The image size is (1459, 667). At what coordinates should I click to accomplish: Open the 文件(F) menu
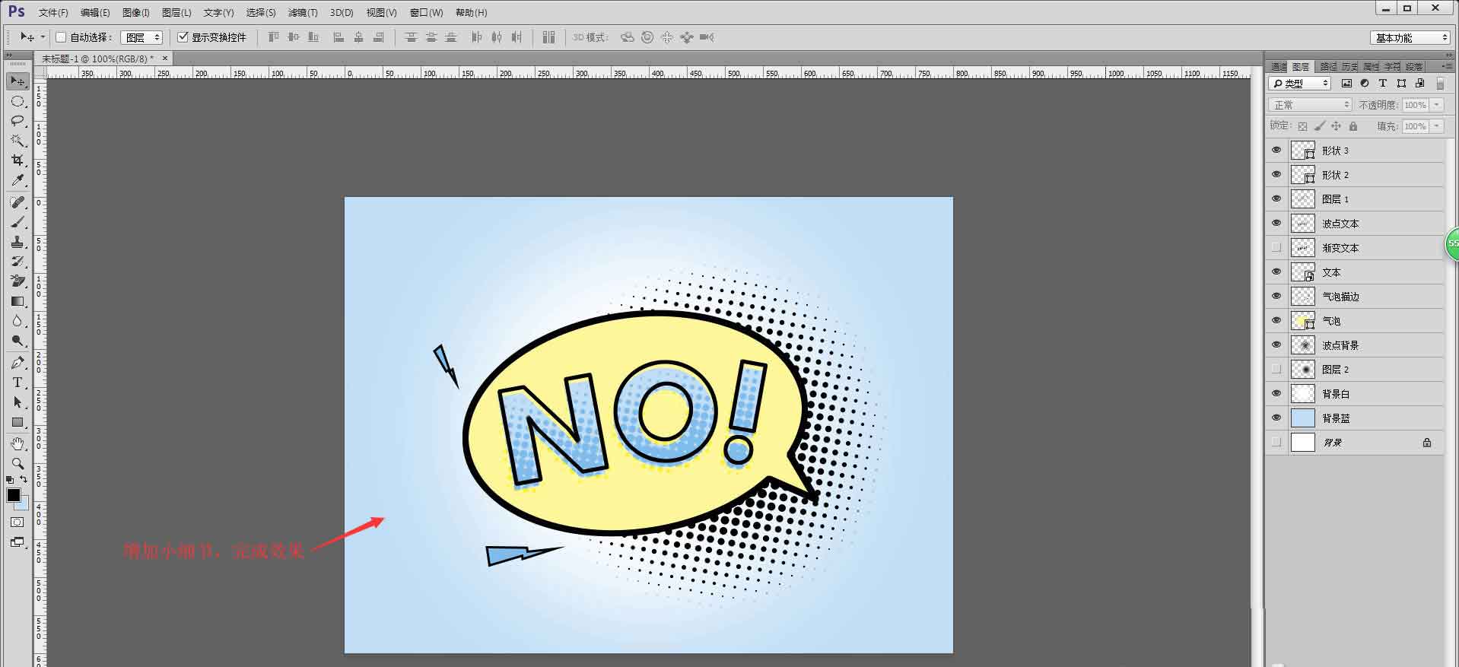[53, 13]
